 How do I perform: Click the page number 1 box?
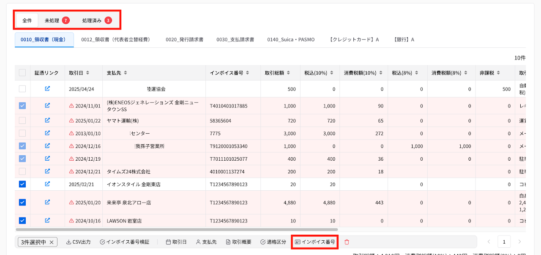pos(504,242)
